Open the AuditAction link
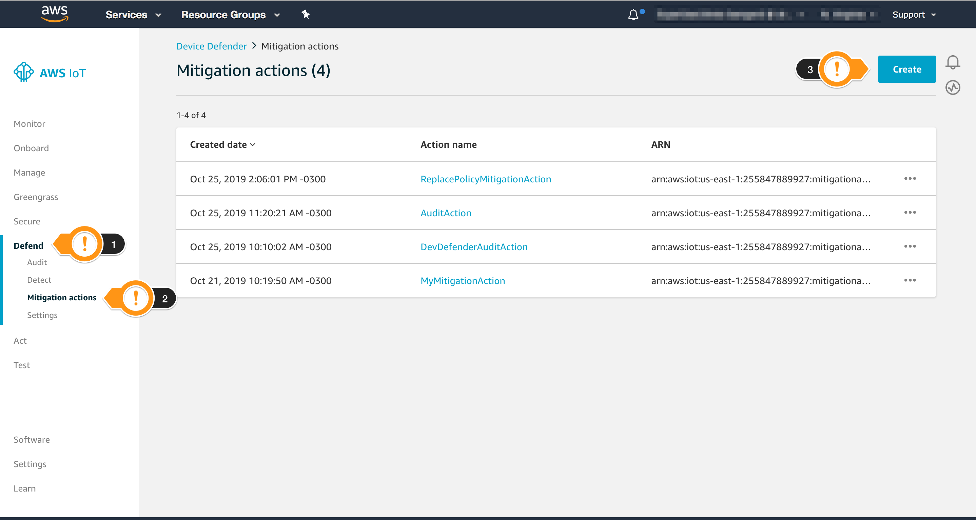This screenshot has height=520, width=976. coord(446,213)
